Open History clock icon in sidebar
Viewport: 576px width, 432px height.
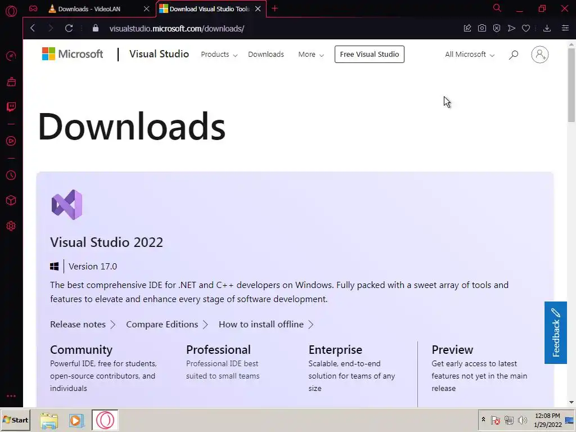click(x=11, y=175)
